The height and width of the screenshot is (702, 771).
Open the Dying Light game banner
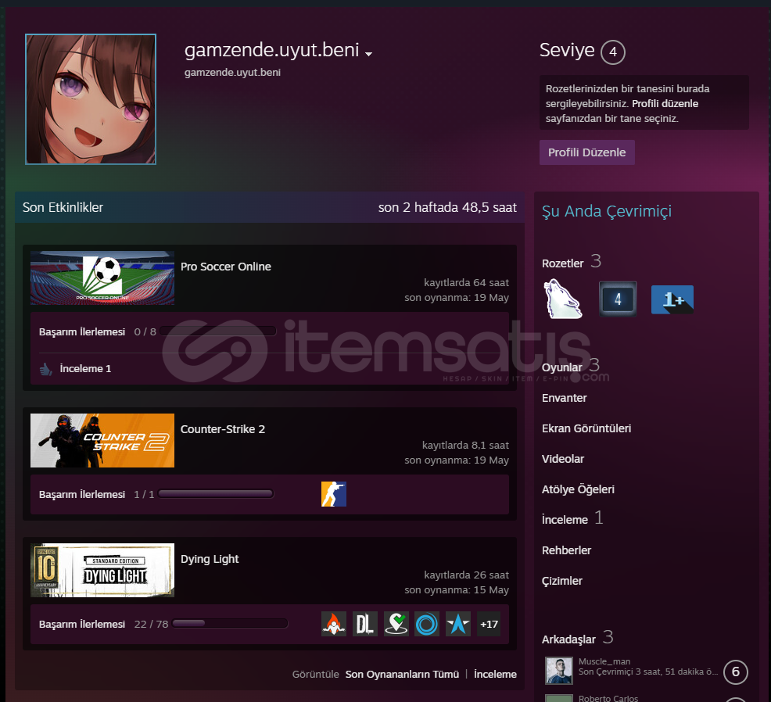(102, 570)
